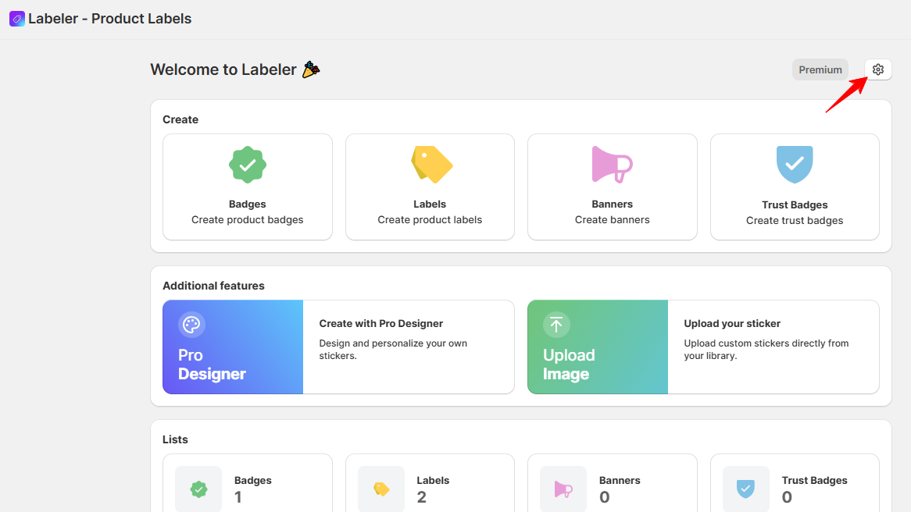
Task: Click 'Design and personalize your own stickers' text
Action: coord(393,350)
